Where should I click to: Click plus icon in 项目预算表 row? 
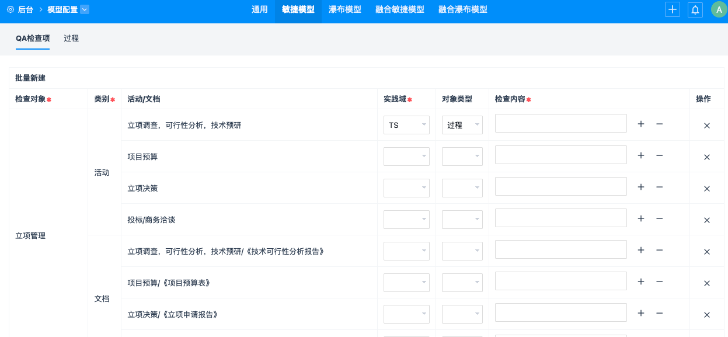[x=640, y=282]
